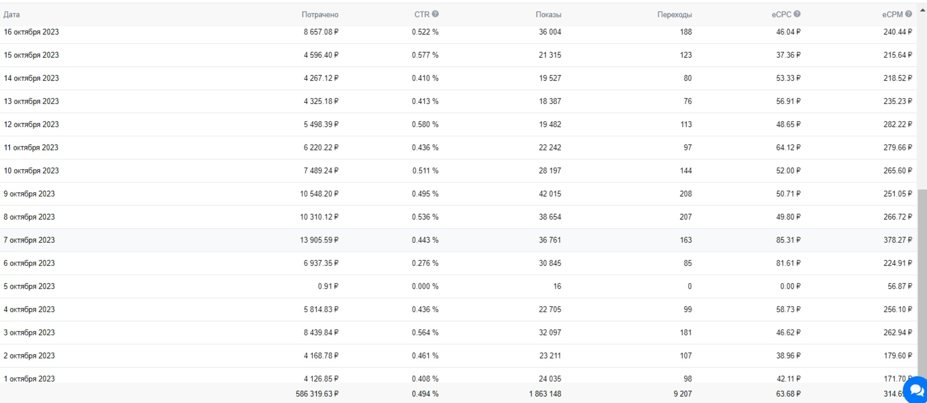Click the eCPM help question-mark icon
The height and width of the screenshot is (403, 927).
909,14
